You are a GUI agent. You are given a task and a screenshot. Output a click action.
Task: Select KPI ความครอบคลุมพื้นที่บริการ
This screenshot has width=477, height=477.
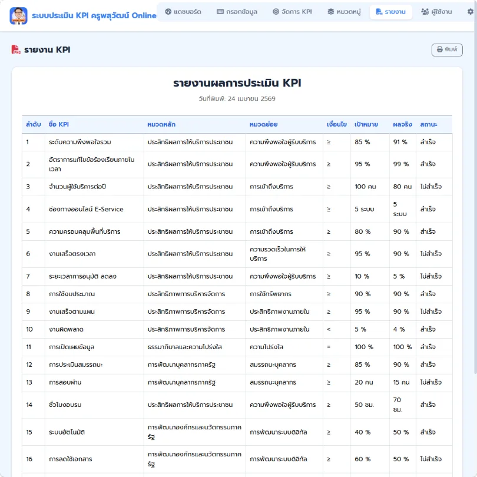click(x=85, y=231)
